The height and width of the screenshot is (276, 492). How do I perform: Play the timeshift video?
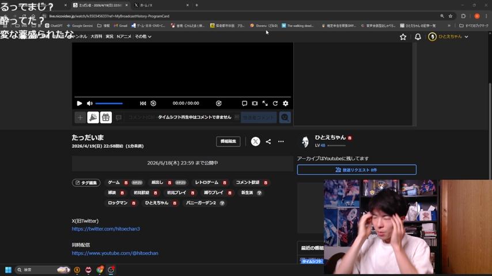[80, 103]
